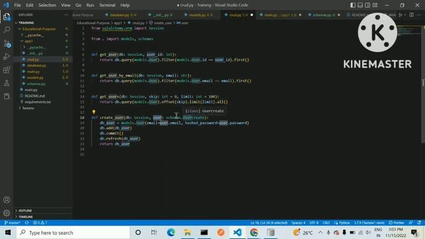Open the Edit menu
Viewport: 425px width, 239px height.
point(29,5)
